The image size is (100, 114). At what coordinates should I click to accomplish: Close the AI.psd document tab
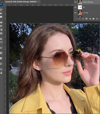39,2
